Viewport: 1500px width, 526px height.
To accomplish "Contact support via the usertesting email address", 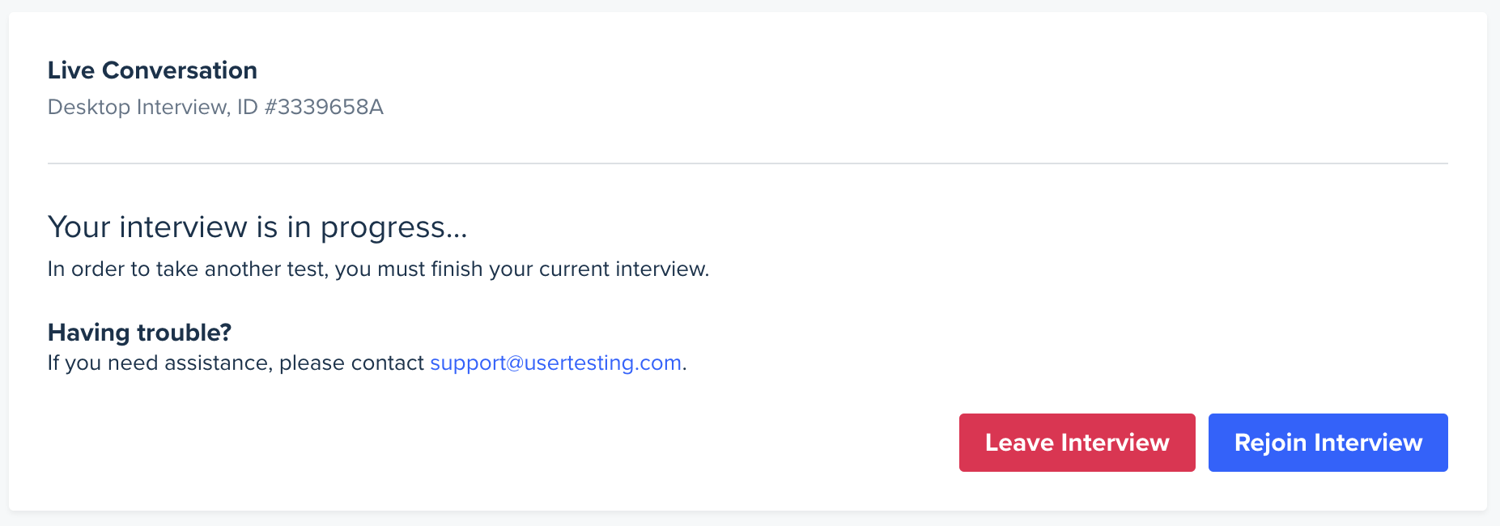I will coord(555,363).
